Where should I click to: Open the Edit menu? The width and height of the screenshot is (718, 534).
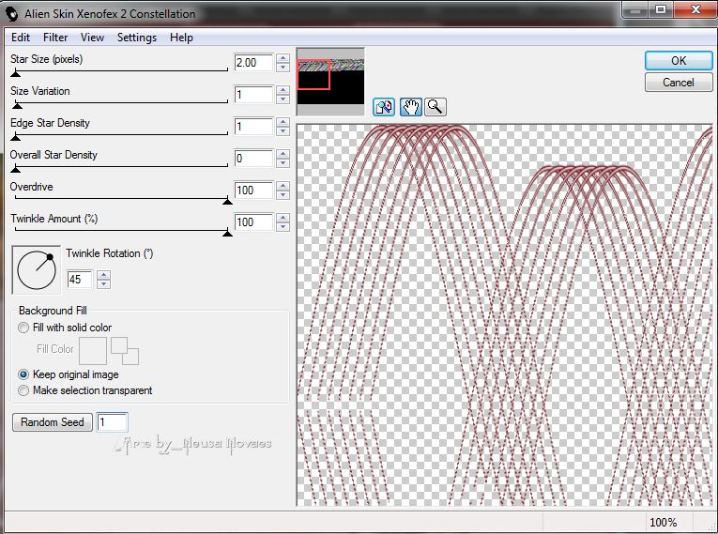pos(21,38)
